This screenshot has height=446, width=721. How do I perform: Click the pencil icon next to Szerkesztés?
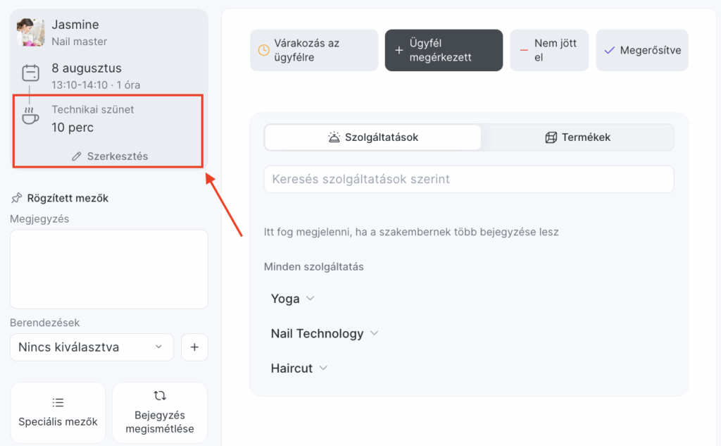click(x=77, y=156)
